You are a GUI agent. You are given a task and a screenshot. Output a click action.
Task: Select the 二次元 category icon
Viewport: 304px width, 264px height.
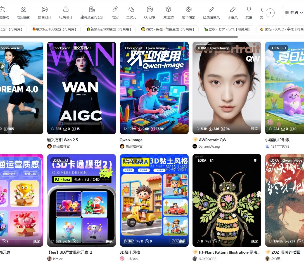[x=131, y=10]
